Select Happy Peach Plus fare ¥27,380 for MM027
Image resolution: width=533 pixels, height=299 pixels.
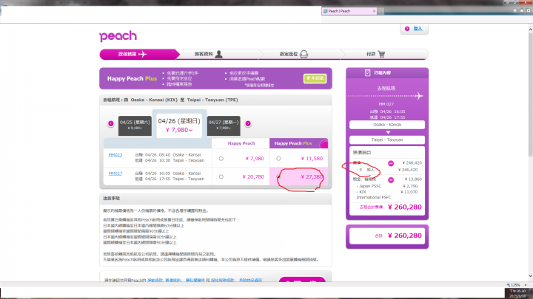click(x=278, y=176)
